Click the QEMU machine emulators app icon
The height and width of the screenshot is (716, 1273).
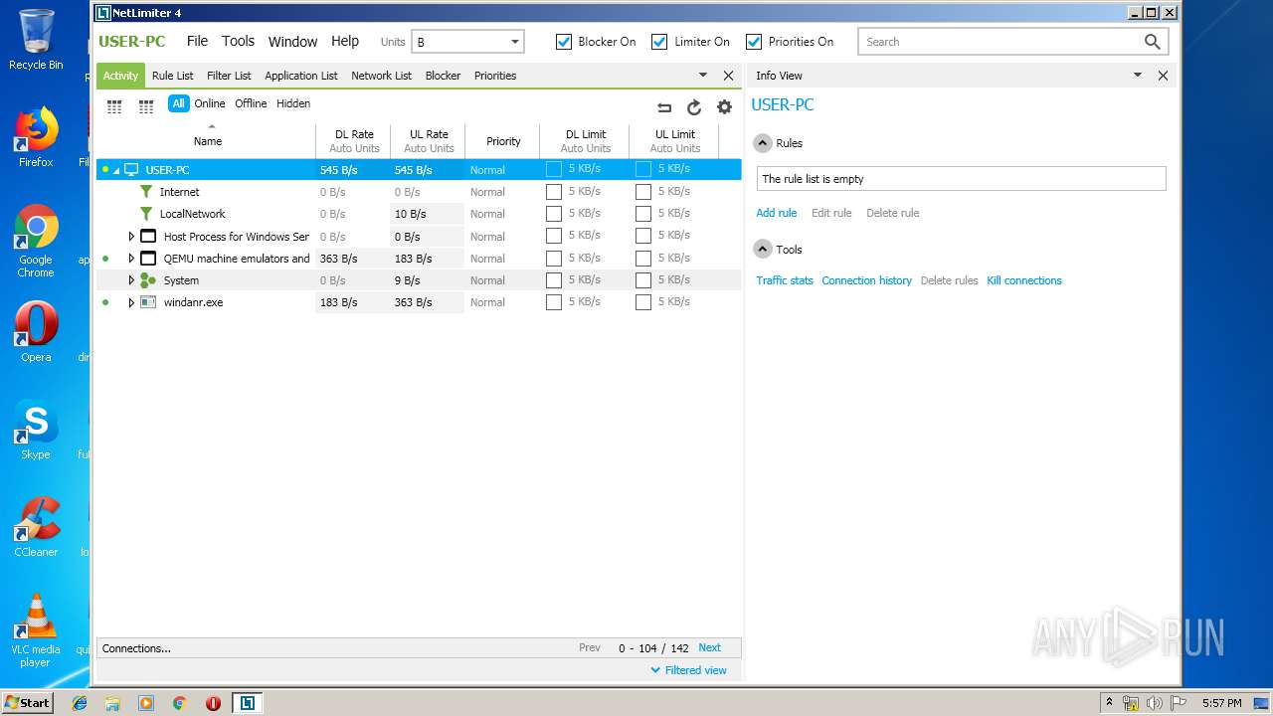coord(148,259)
